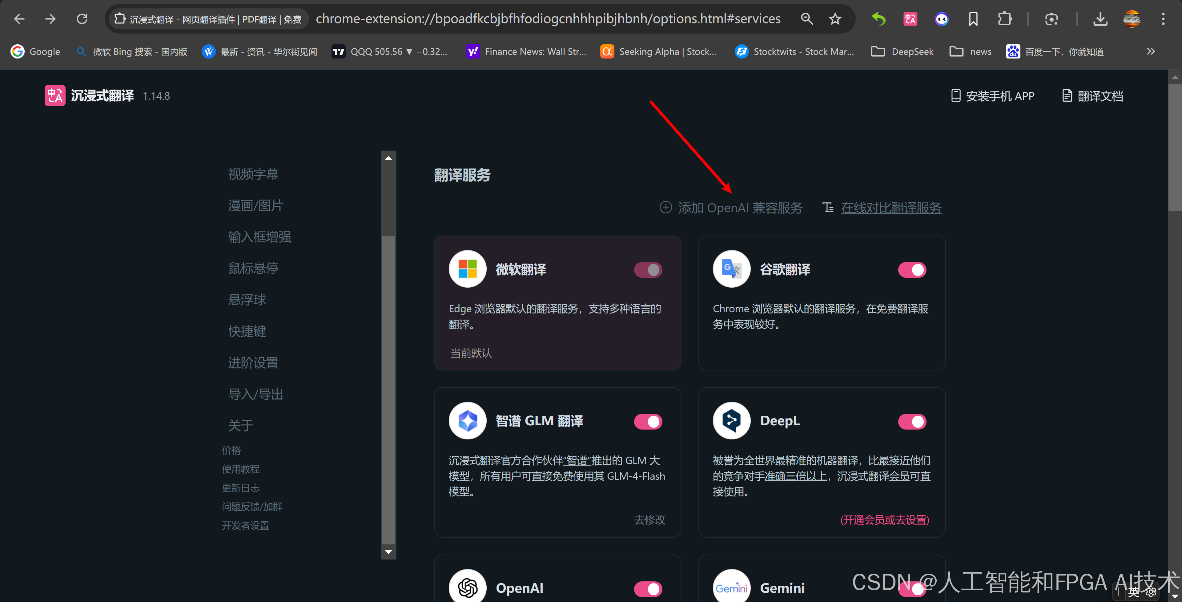
Task: Open the 在线对比翻译服务 link
Action: click(891, 208)
